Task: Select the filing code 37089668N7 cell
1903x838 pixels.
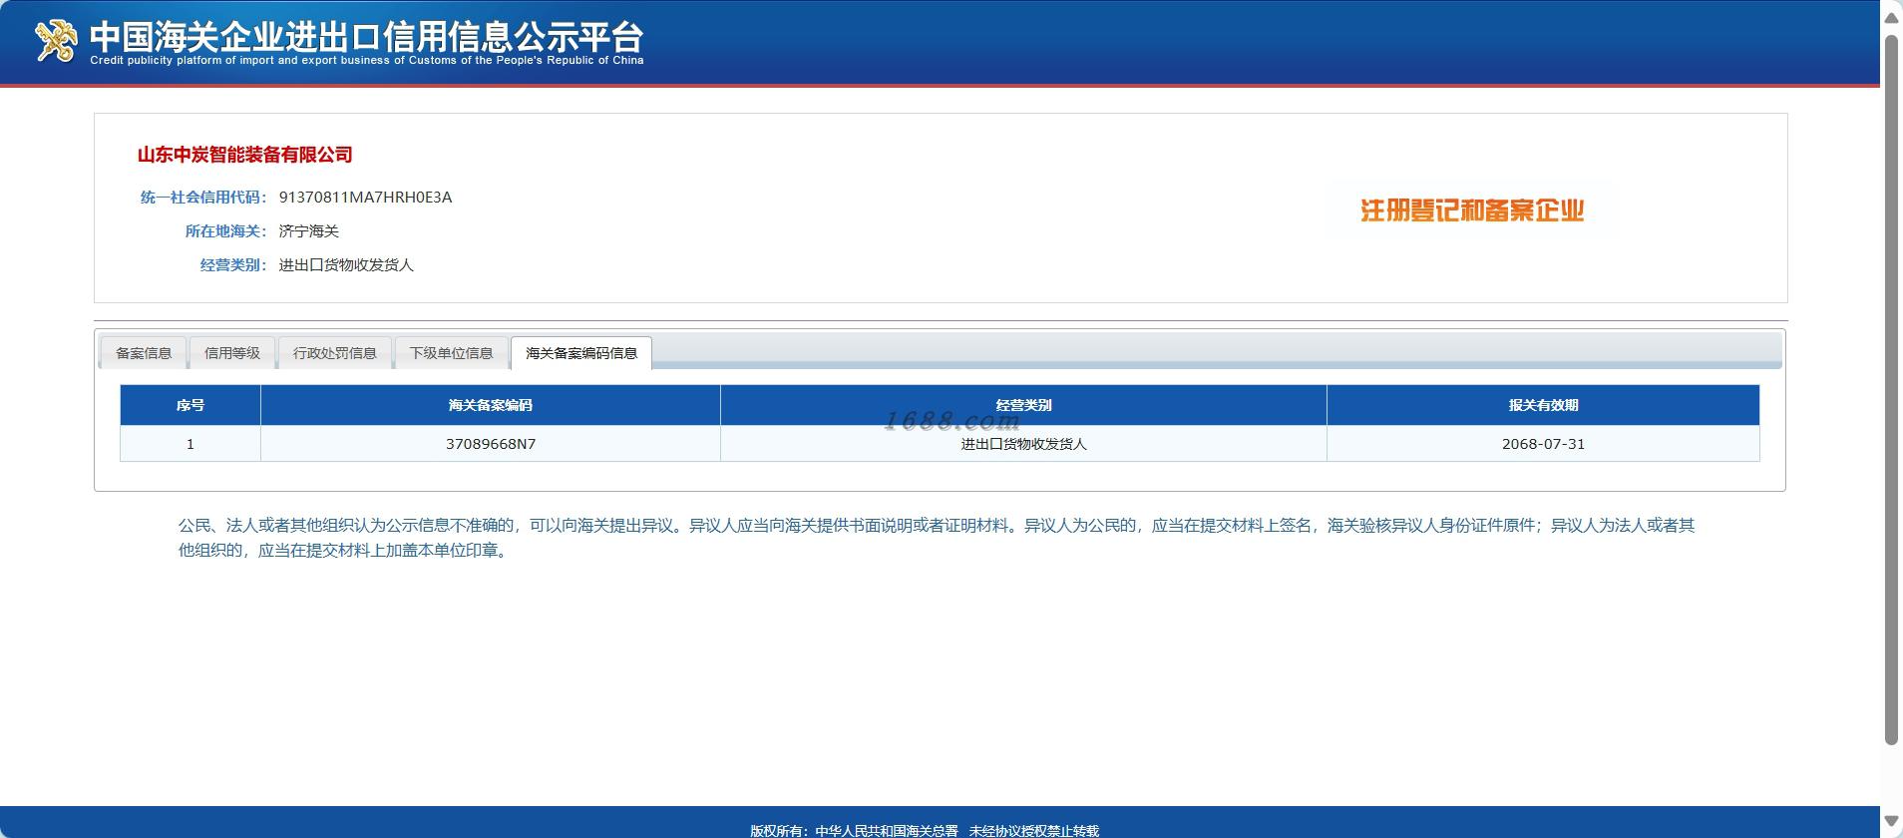Action: point(491,444)
